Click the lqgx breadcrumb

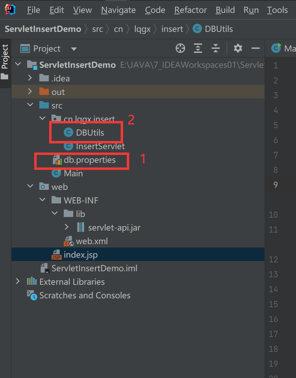tap(142, 29)
